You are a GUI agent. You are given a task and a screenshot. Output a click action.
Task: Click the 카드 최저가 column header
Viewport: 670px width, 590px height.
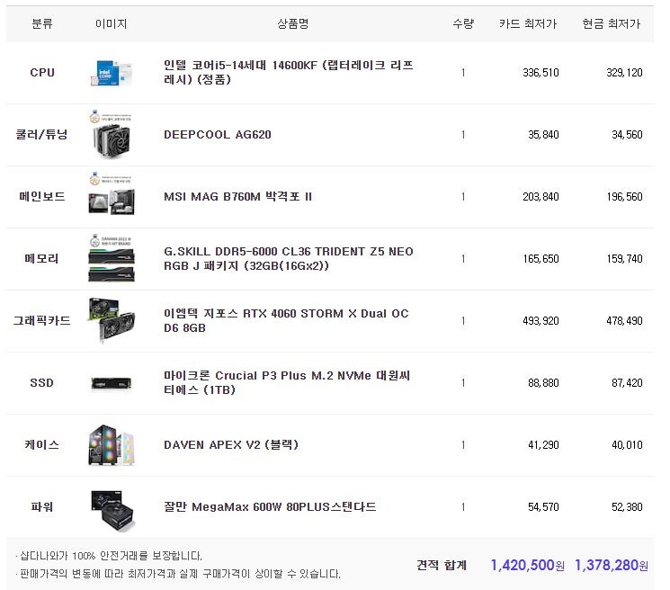(528, 23)
